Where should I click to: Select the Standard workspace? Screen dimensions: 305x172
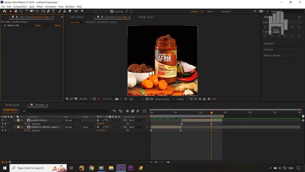(226, 11)
